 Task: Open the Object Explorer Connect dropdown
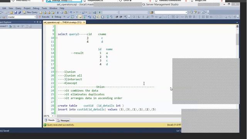4,26
